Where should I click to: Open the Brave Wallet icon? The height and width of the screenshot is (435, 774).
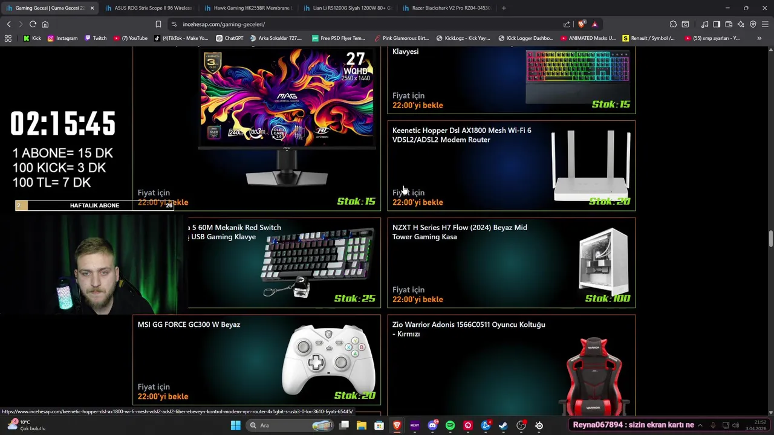click(729, 24)
